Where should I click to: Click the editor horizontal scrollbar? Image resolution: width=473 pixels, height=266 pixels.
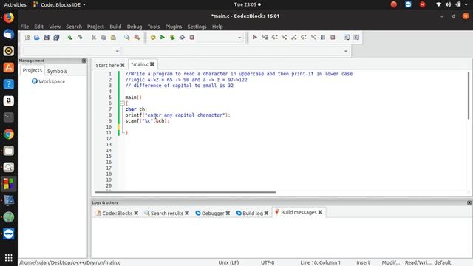click(x=185, y=192)
